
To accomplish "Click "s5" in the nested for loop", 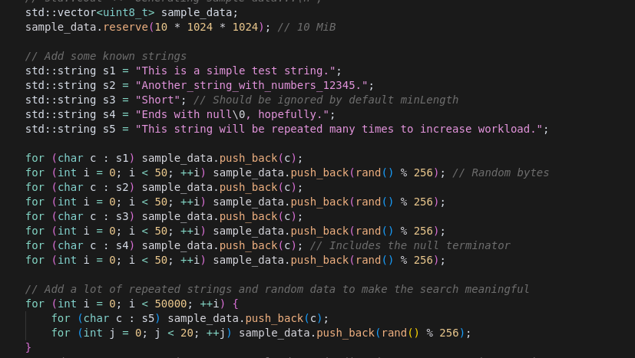I will pyautogui.click(x=147, y=318).
